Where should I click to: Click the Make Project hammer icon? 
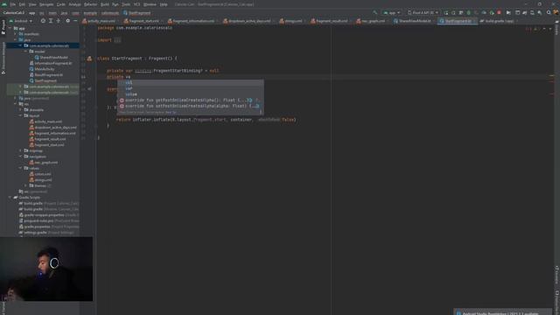[375, 13]
